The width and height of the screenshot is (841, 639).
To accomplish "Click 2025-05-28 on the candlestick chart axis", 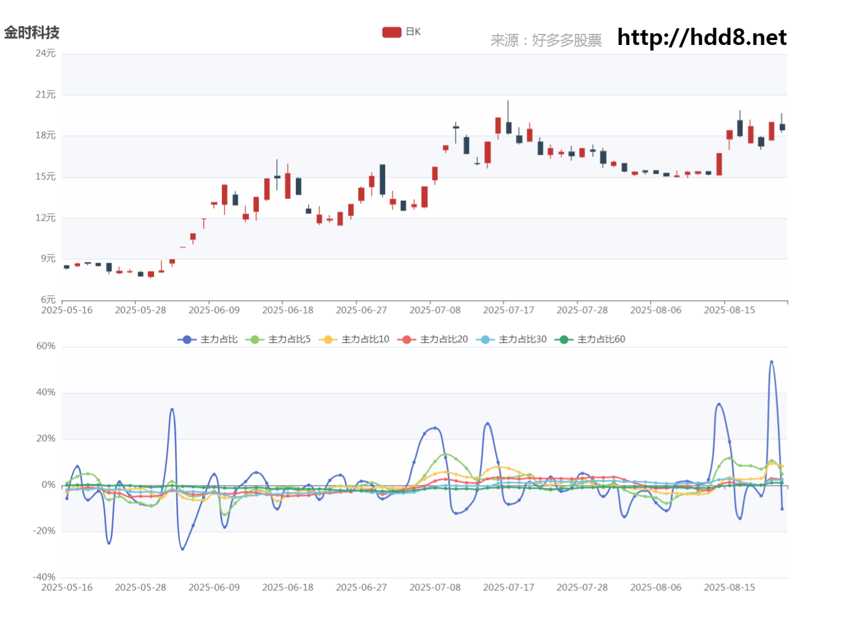I will (x=140, y=311).
